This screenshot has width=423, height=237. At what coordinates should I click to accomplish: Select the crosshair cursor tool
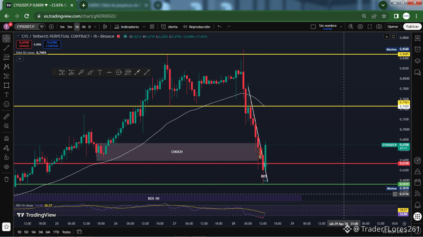pyautogui.click(x=7, y=39)
